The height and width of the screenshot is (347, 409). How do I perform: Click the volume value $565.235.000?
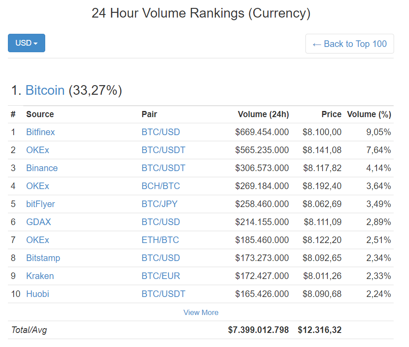click(262, 150)
